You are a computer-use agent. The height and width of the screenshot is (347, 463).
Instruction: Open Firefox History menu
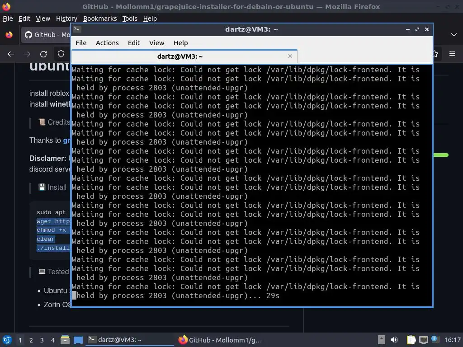click(66, 19)
